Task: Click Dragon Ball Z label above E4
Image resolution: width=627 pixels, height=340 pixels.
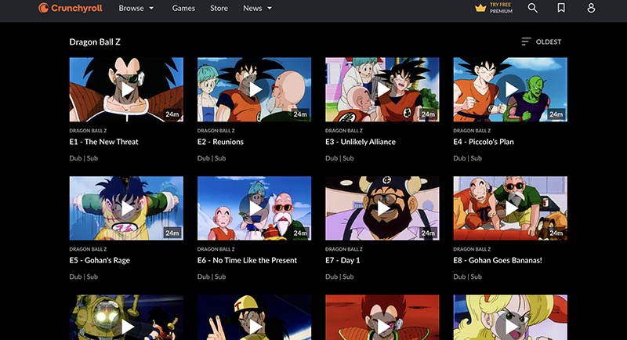Action: click(x=472, y=131)
